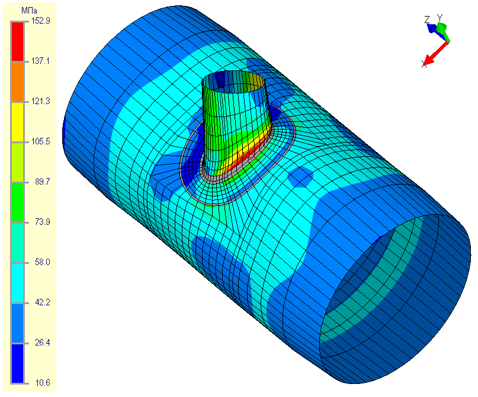Pick the cyan legend band

click(18, 283)
